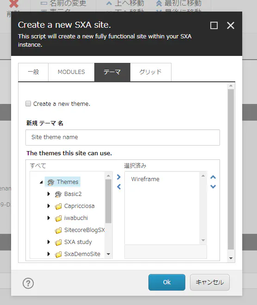
Task: Select the Basic2 theme palette icon
Action: (x=58, y=194)
